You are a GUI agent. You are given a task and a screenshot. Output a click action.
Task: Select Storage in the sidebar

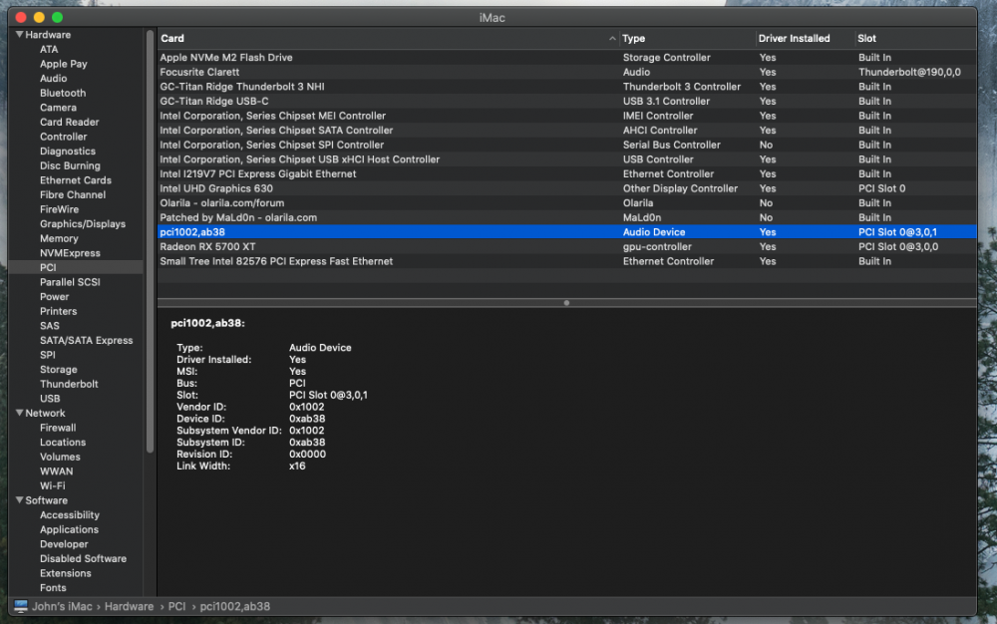59,369
